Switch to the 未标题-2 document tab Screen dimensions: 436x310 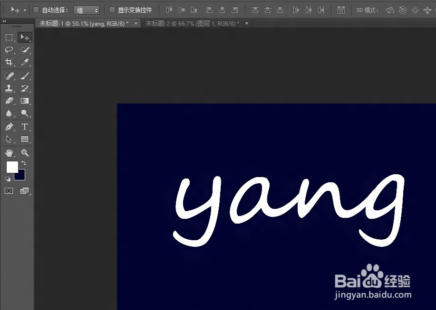(x=193, y=24)
